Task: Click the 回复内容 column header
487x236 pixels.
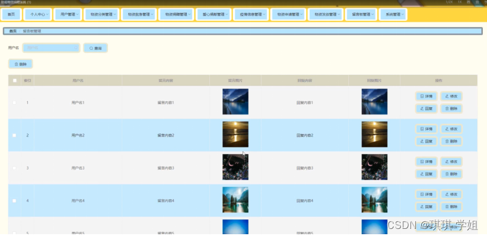Action: (x=305, y=81)
